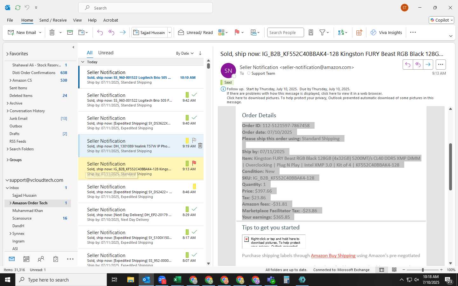Open the Tasks view in navigation bar
Image resolution: width=458 pixels, height=286 pixels.
click(56, 259)
